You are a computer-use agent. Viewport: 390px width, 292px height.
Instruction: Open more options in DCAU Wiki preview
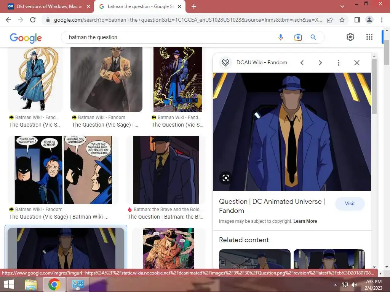tap(338, 63)
